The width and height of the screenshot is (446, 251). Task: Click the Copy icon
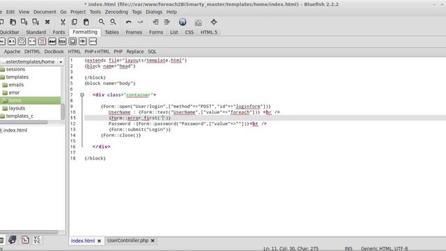tap(75, 22)
